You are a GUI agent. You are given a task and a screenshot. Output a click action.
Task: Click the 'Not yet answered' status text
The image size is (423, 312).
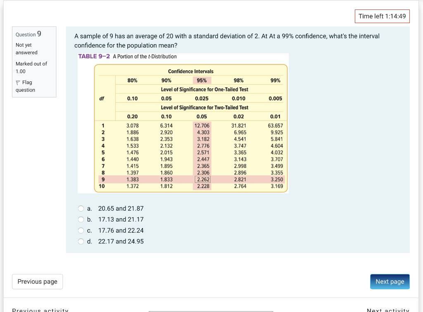[x=26, y=49]
